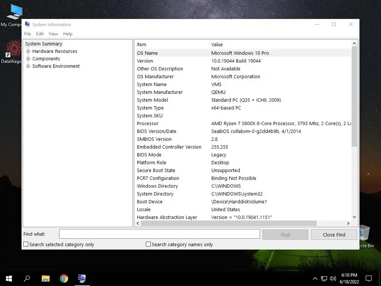Select the Boot Device row
Image resolution: width=381 pixels, height=286 pixels.
pyautogui.click(x=243, y=201)
